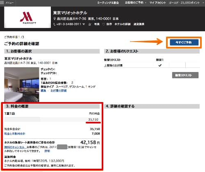Click the 東京マリオットホテル title in dark header
This screenshot has width=205, height=172.
point(70,13)
